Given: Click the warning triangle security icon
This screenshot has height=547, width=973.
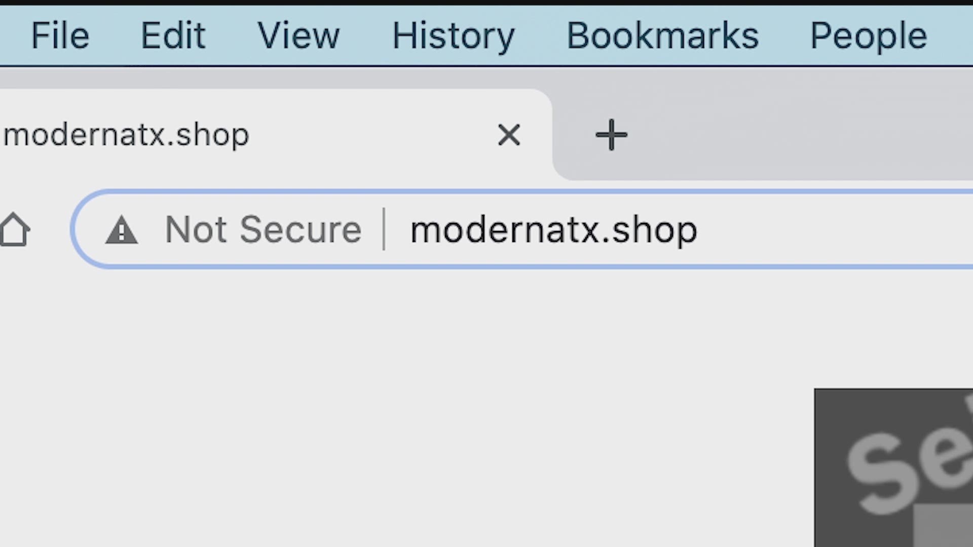Looking at the screenshot, I should (120, 229).
